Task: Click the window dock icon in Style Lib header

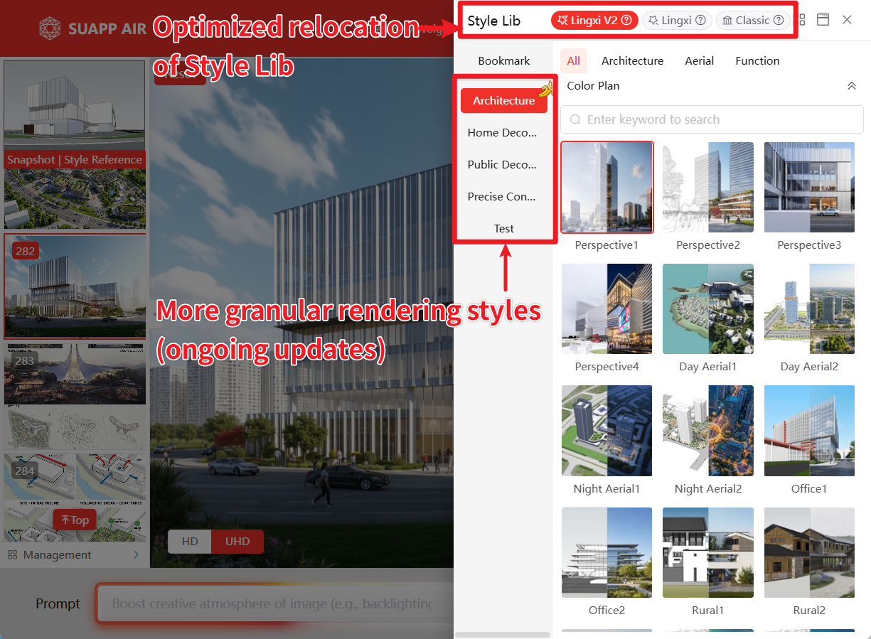Action: [x=823, y=20]
